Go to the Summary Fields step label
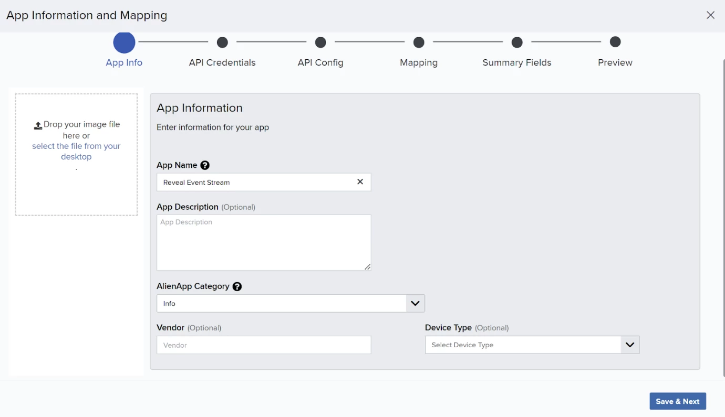 point(517,62)
